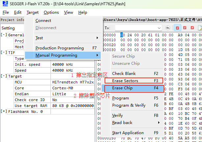Click hex byte 1D in row 000030
Screen dimensions: 202x142
click(x=180, y=50)
